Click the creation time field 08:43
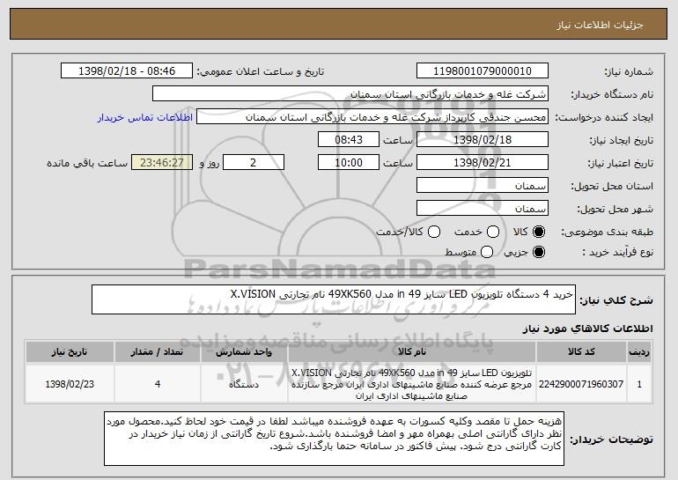This screenshot has height=480, width=678. pyautogui.click(x=349, y=140)
